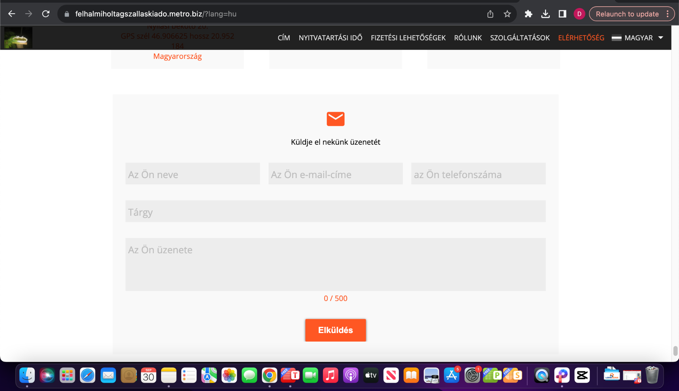Open Photos app in the dock

(229, 375)
